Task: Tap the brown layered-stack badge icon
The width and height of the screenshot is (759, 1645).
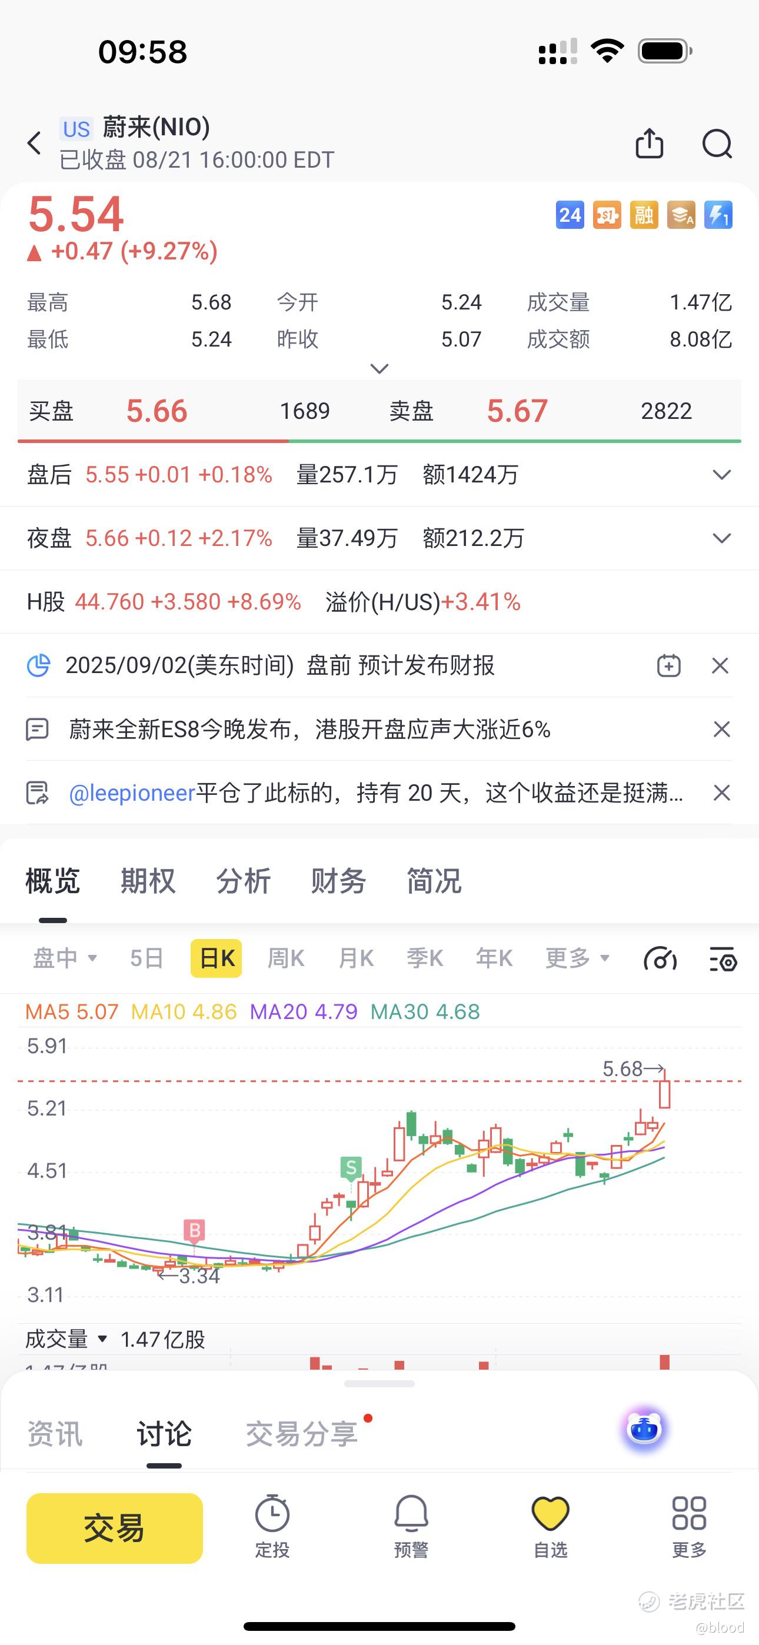Action: [681, 215]
